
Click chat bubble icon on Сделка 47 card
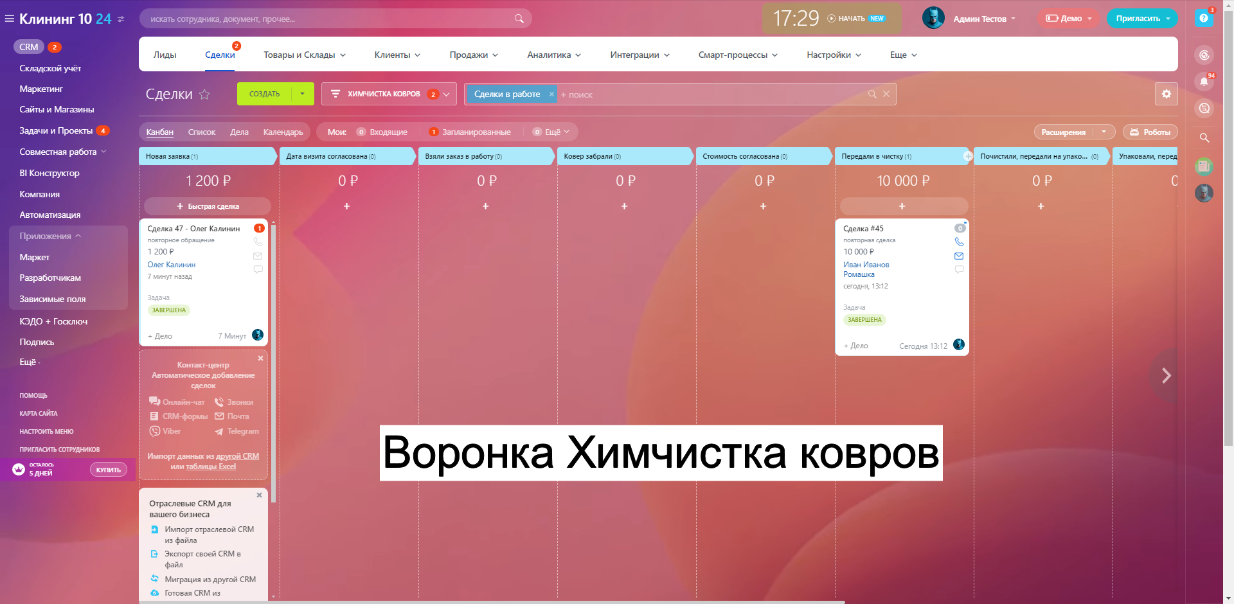coord(258,270)
